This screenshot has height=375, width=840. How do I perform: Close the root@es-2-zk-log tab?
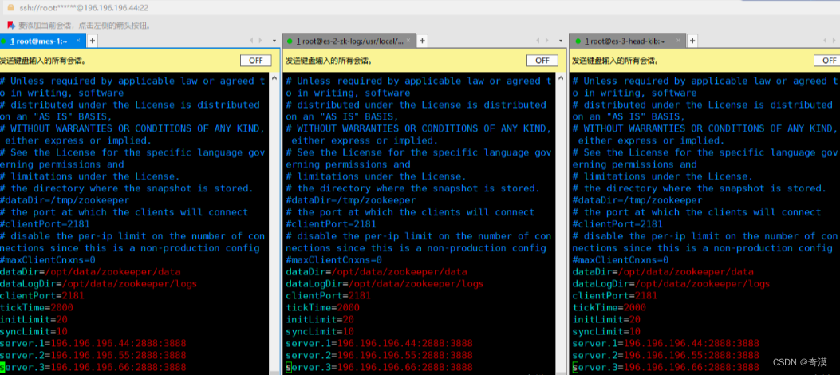pos(410,41)
